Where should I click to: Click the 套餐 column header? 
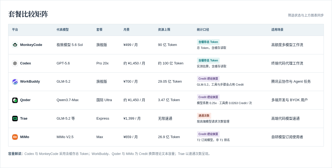(x=99, y=30)
